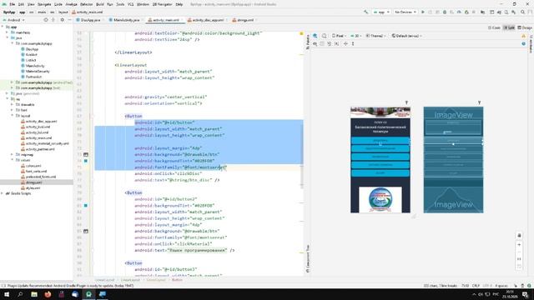Open File Explorer from taskbar

point(34,294)
